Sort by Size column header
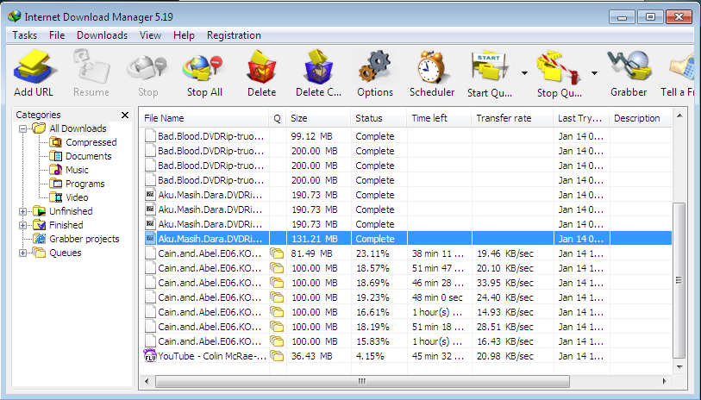This screenshot has width=701, height=400. (318, 118)
